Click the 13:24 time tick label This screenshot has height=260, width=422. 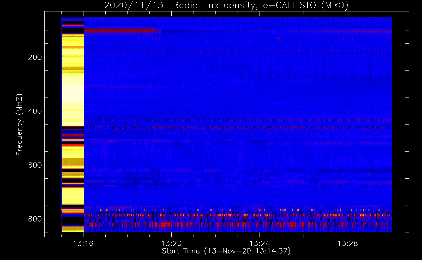(260, 244)
